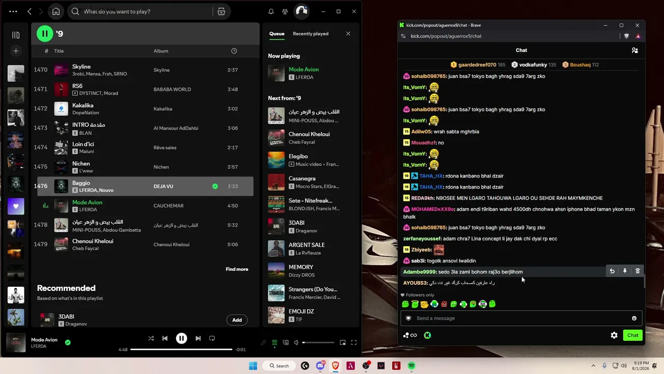Toggle repeat mode

(x=212, y=338)
